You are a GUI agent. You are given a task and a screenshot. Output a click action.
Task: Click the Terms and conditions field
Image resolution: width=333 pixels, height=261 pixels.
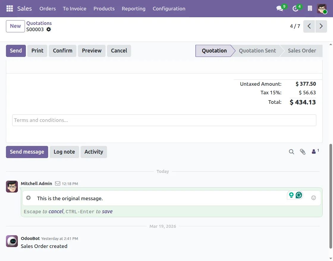pos(164,120)
